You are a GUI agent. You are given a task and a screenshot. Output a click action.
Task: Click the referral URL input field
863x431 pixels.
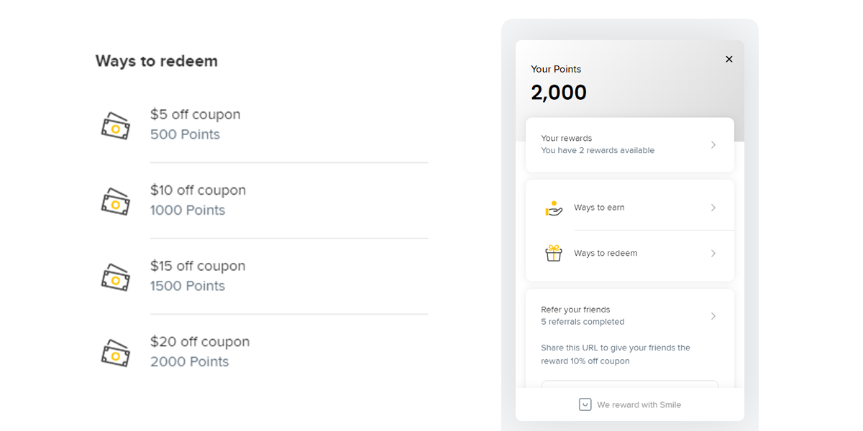coord(630,384)
